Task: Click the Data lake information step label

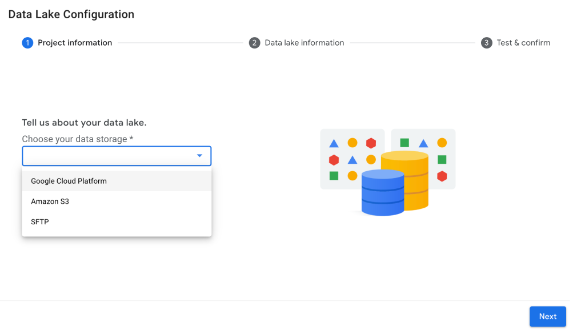Action: [304, 42]
